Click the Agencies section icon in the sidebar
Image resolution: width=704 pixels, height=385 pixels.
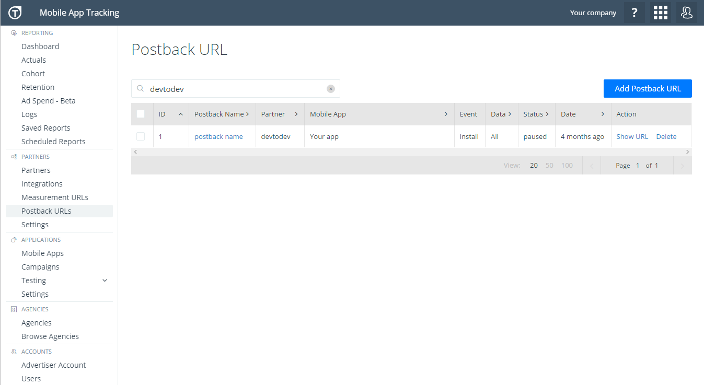coord(14,309)
